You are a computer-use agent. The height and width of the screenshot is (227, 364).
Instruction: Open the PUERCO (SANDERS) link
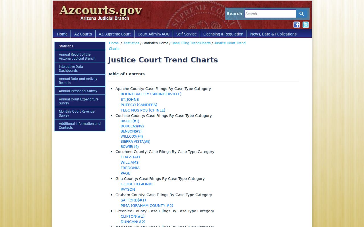(x=139, y=105)
